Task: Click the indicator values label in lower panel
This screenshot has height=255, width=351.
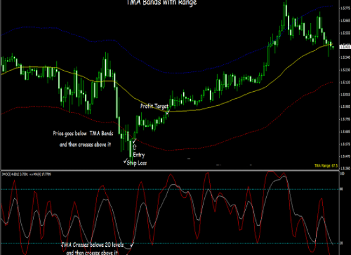Action: pos(26,174)
